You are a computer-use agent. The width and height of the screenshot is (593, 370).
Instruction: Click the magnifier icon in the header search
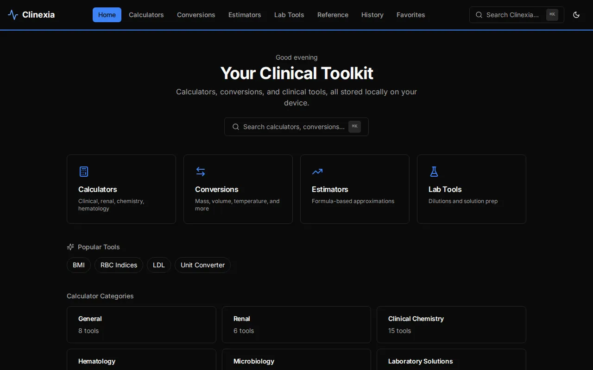coord(479,15)
